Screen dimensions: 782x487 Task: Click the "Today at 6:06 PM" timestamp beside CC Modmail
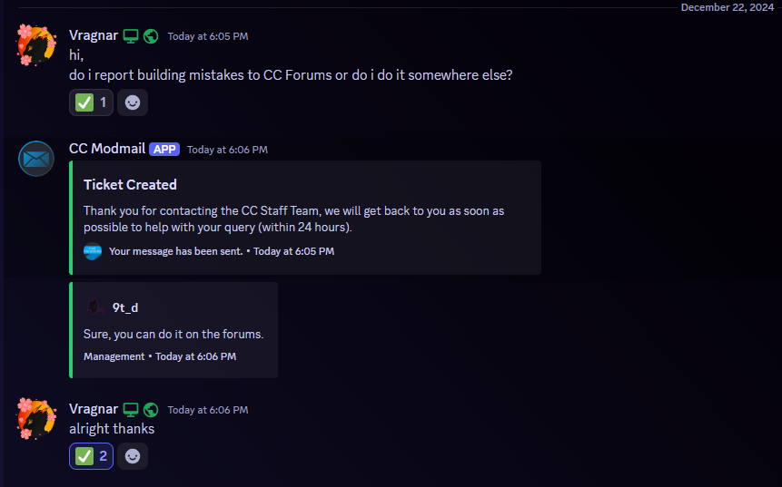(x=227, y=150)
